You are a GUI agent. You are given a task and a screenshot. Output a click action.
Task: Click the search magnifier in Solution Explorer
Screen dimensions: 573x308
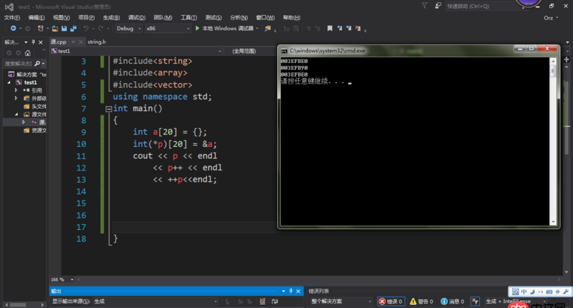[37, 64]
